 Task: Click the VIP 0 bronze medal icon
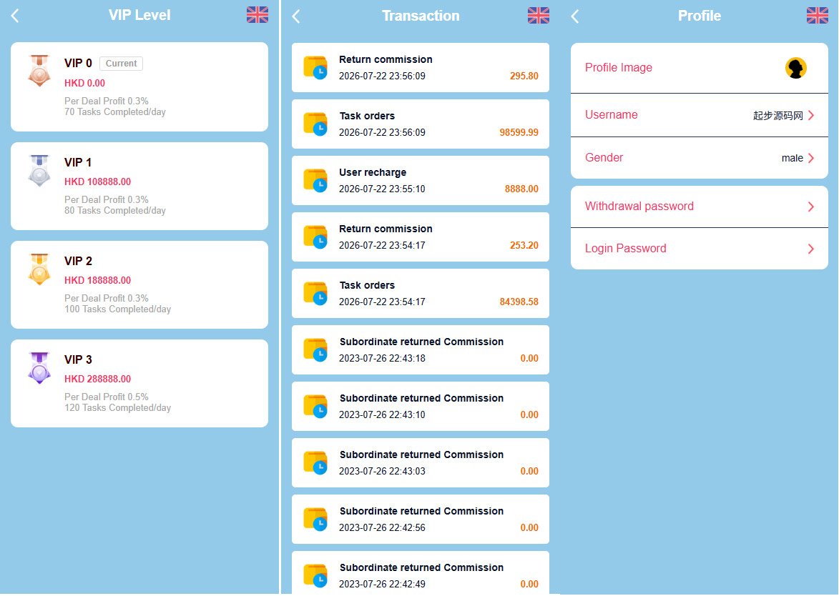(39, 71)
